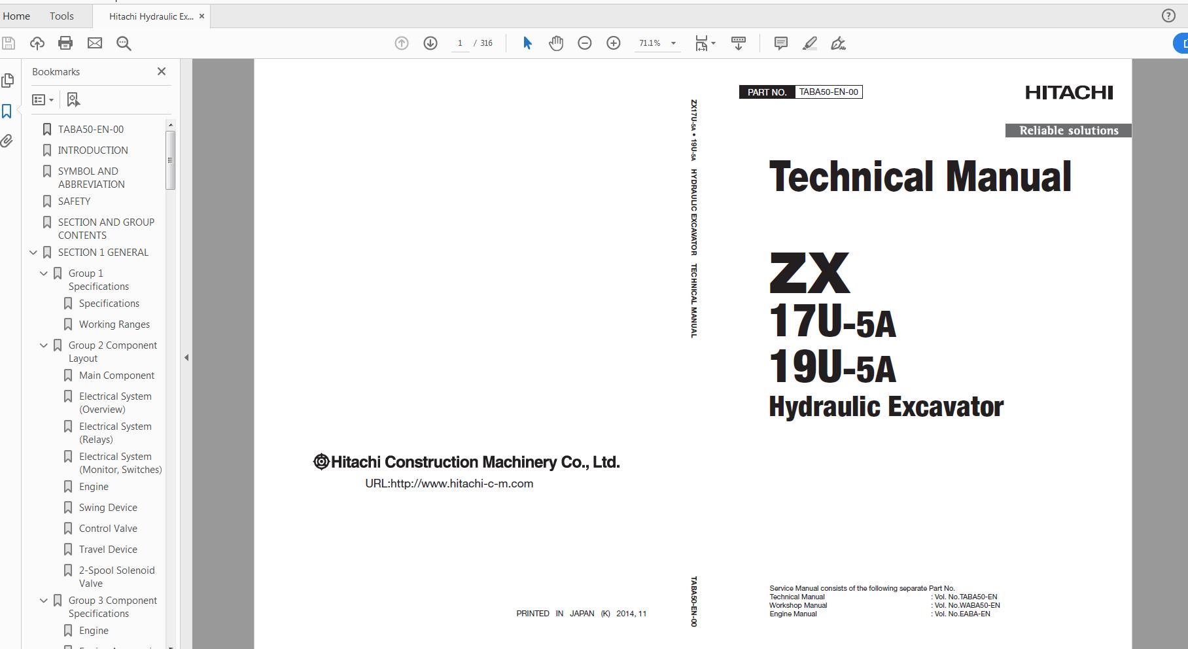
Task: Send file by email envelope icon
Action: point(95,43)
